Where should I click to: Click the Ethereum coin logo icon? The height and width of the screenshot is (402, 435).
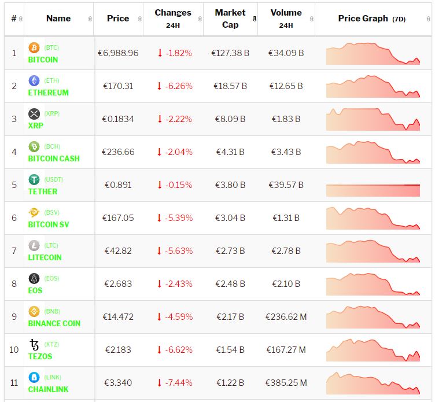click(34, 80)
